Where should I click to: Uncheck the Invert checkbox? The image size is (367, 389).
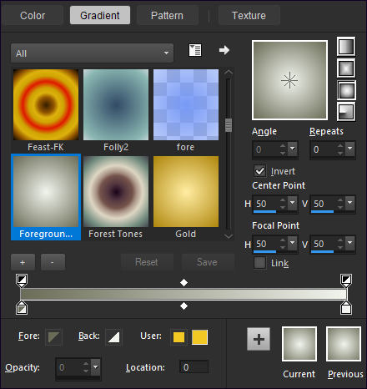(259, 171)
